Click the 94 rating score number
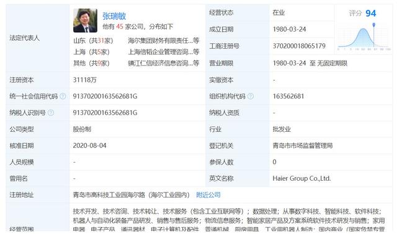Image resolution: width=397 pixels, height=234 pixels. (x=371, y=13)
